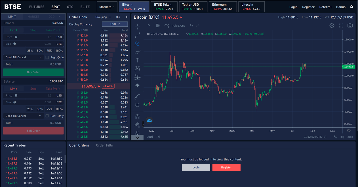Toggle percent scale on chart
Screen dimensions: 358x187
point(335,137)
